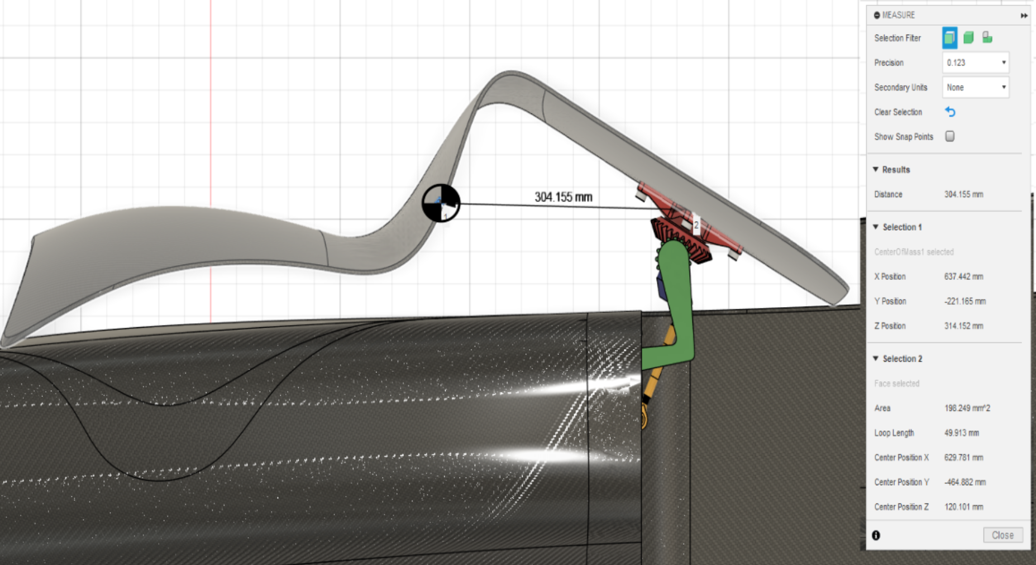Enable Show Snap Points checkbox
Viewport: 1036px width, 565px height.
pyautogui.click(x=949, y=136)
